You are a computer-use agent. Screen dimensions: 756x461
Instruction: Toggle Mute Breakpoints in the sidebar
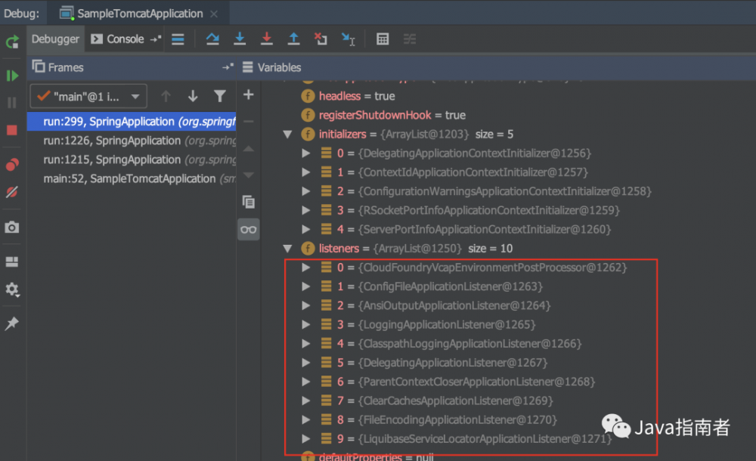click(x=12, y=193)
